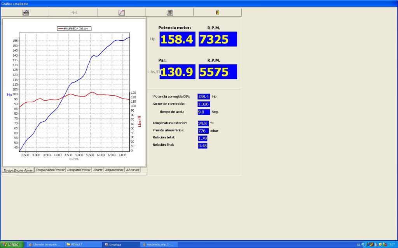This screenshot has height=248, width=398.
Task: Open the Dissipated Power tab
Action: pos(79,170)
